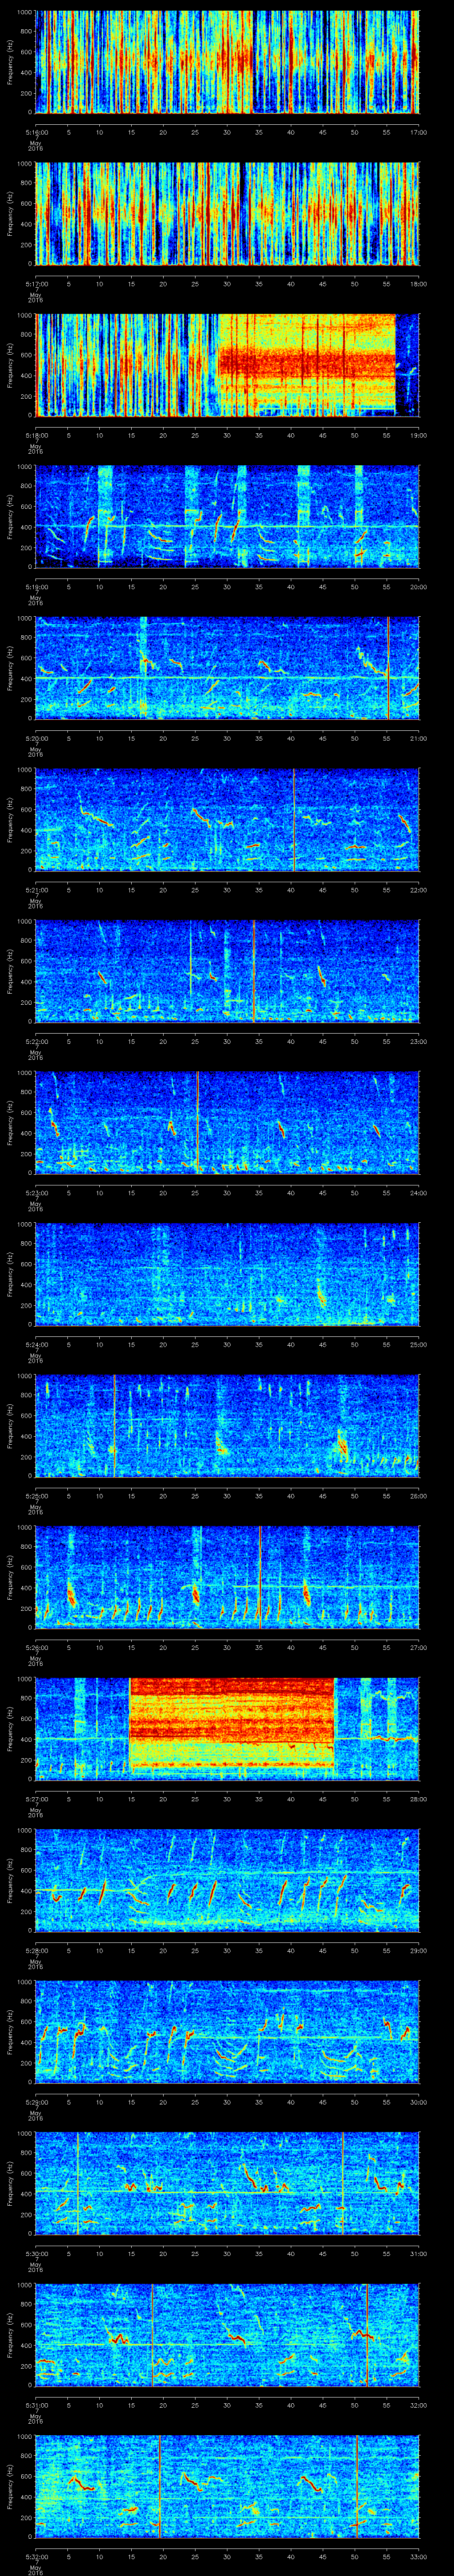The width and height of the screenshot is (454, 2576).
Task: Click the spectrogram plot starting at 5:24:00
Action: click(227, 1274)
